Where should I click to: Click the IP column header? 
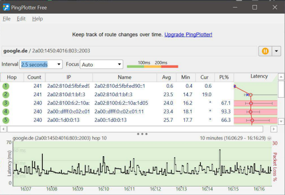tap(68, 77)
